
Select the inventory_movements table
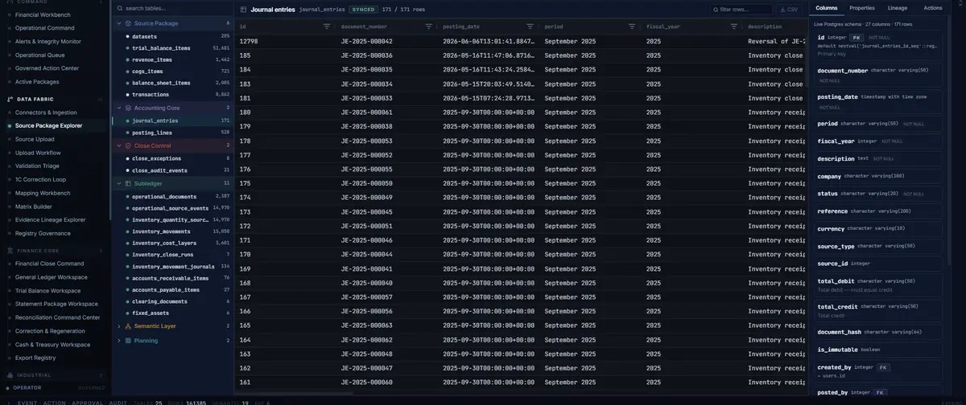point(171,231)
